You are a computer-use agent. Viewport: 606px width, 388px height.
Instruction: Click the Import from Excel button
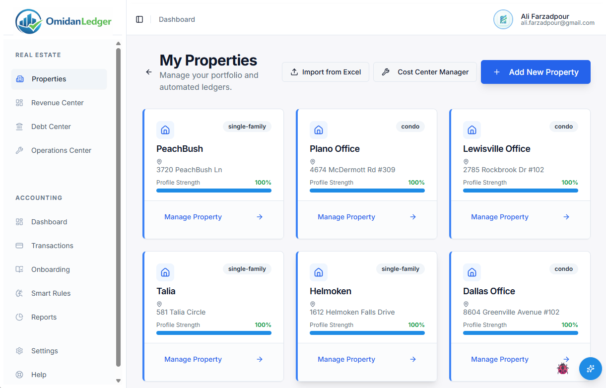point(325,72)
